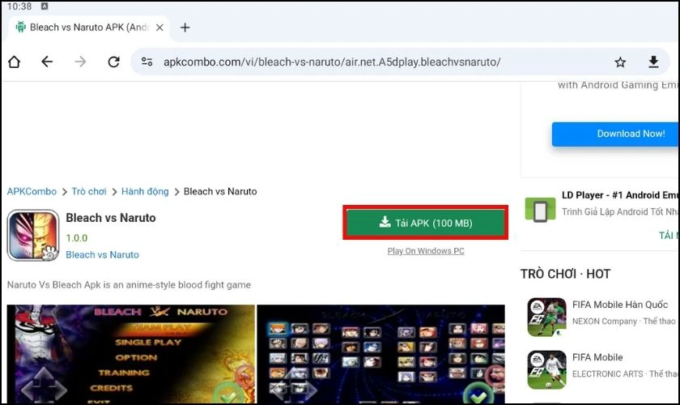Reload the current page

tap(113, 62)
